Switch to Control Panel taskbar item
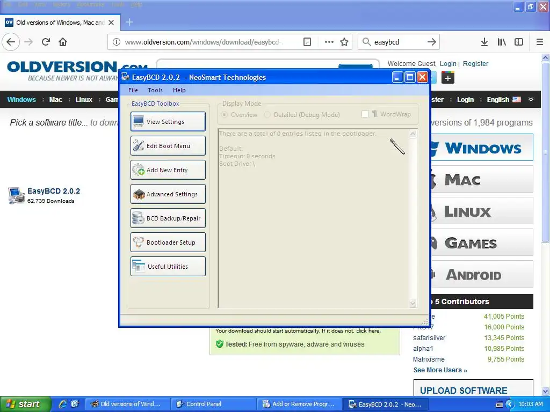550x412 pixels. (213, 404)
